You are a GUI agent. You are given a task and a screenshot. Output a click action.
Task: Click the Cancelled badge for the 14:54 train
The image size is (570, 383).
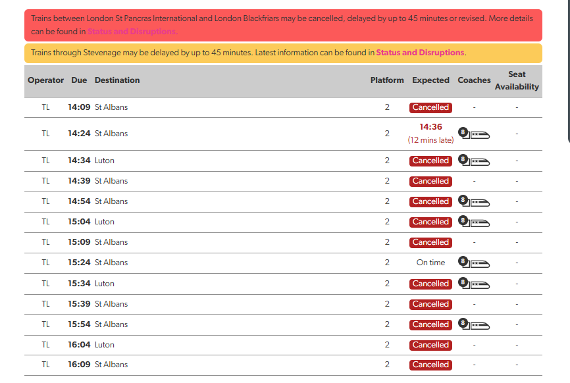(430, 201)
